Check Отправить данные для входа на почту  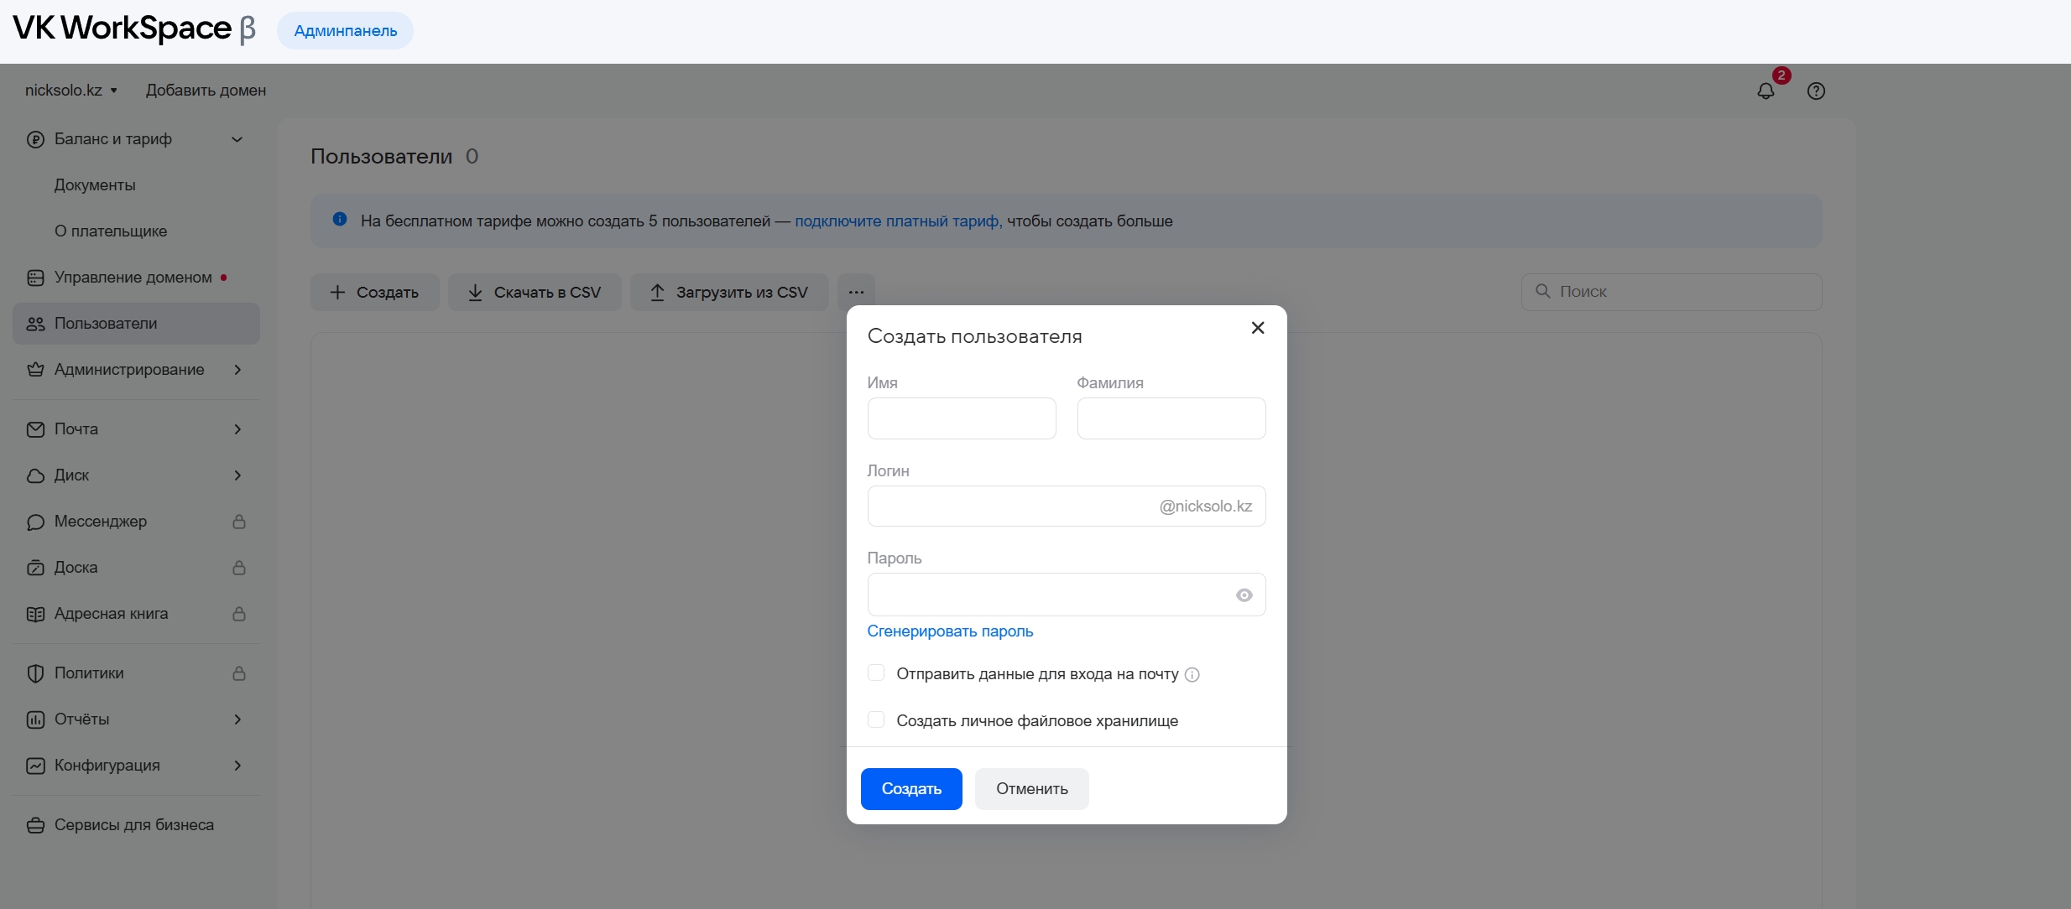[876, 673]
